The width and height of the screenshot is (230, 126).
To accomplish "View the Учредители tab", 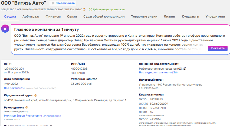I will pos(215,16).
